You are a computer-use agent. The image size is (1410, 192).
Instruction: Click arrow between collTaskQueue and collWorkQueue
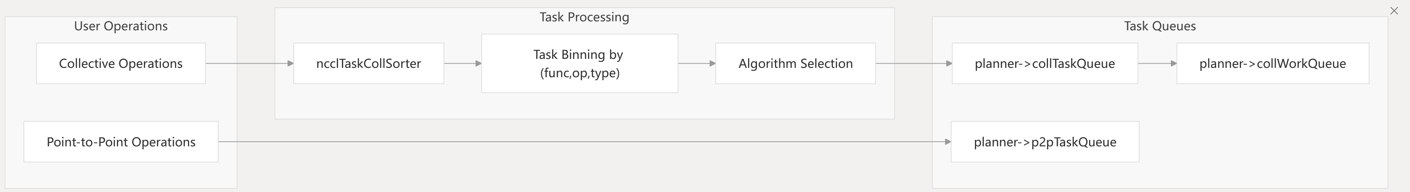1157,63
